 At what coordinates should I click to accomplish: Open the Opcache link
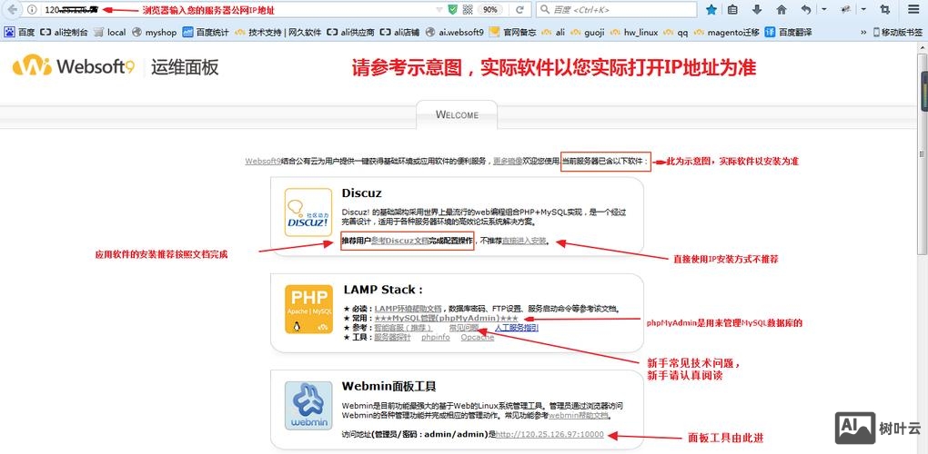[x=478, y=337]
